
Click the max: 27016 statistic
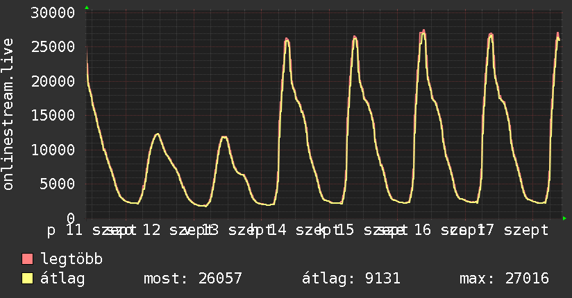[x=504, y=279]
